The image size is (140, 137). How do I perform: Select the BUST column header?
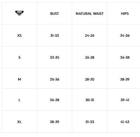[55, 14]
